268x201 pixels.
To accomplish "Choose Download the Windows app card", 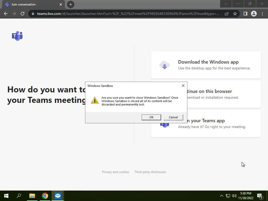I will 206,65.
